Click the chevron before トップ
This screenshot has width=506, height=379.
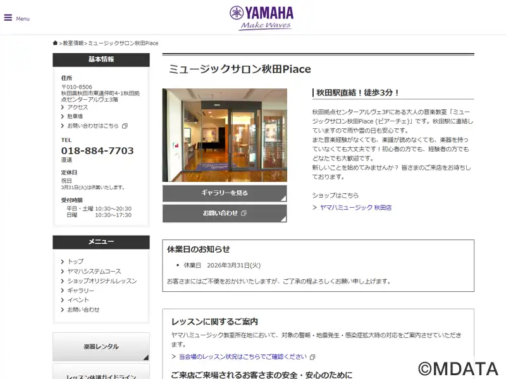(63, 262)
